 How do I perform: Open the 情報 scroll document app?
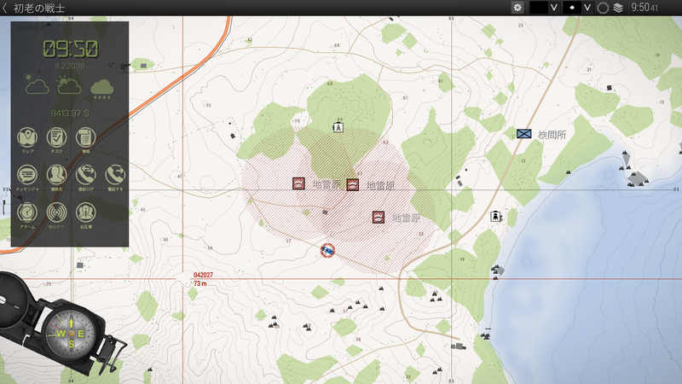(x=86, y=137)
